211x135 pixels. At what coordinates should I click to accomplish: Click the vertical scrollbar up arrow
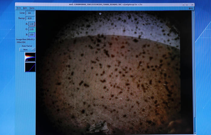point(194,12)
